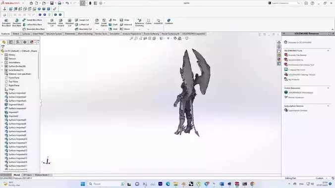Choose the Swept Cut command
Image resolution: width=335 pixels, height=188 pixels.
82,20
